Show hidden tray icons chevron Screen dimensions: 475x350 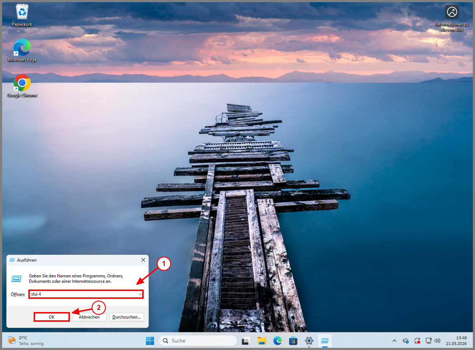click(394, 341)
